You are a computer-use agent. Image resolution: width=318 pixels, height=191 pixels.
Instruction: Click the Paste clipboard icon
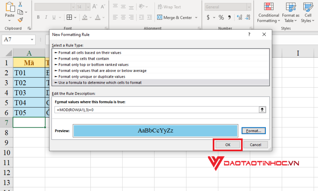[x=10, y=7]
